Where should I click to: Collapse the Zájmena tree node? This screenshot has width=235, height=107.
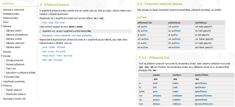click(2, 26)
